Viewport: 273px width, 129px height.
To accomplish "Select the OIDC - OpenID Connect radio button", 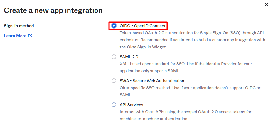I will tap(114, 26).
